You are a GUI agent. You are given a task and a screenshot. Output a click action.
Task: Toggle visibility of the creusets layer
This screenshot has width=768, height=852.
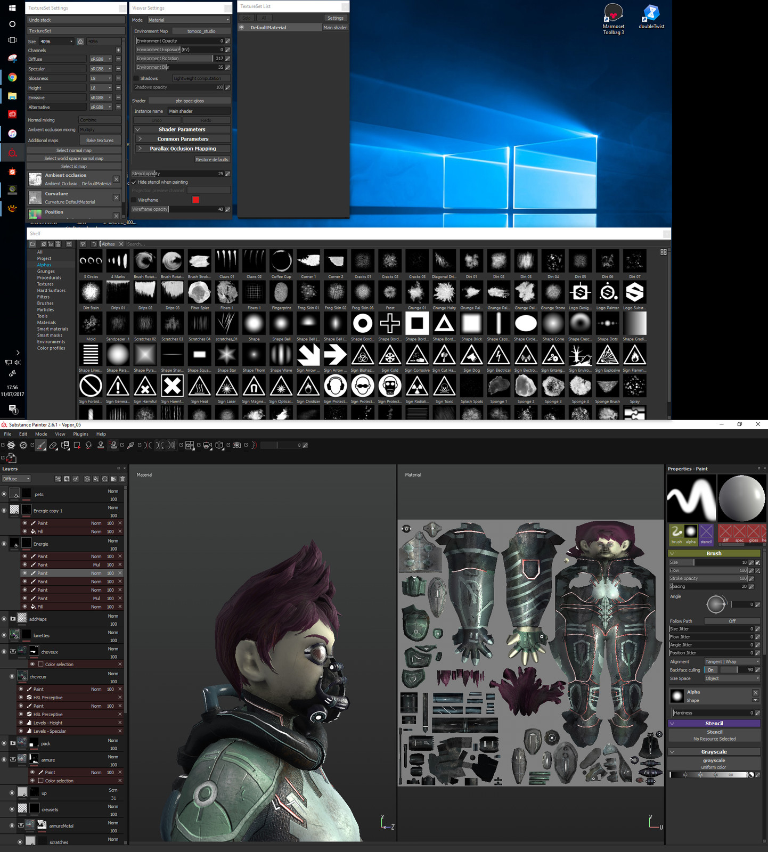click(12, 809)
